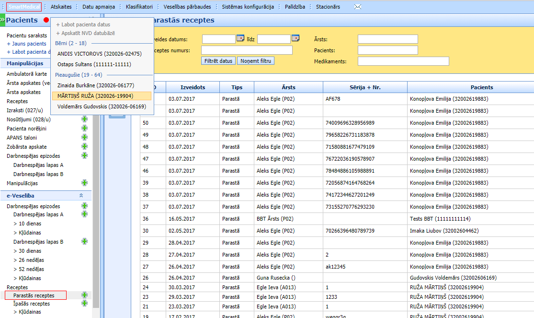The image size is (534, 318).
Task: Click green plus beside Pacienta norēķini
Action: (85, 128)
